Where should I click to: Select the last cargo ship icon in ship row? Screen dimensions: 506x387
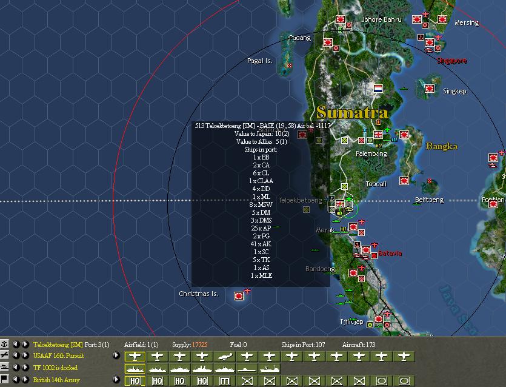coord(270,368)
